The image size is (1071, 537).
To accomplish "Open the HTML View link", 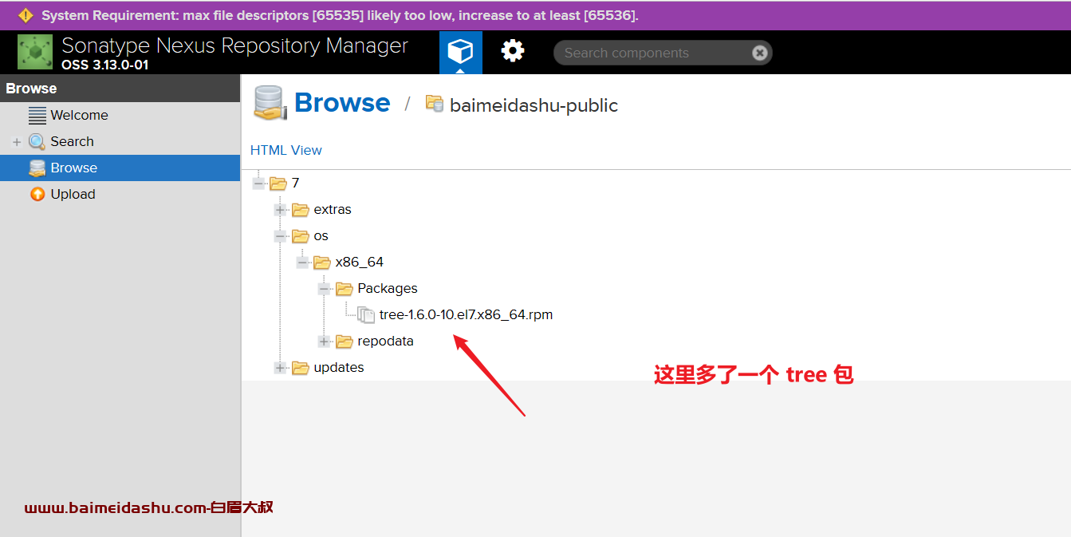I will 286,150.
